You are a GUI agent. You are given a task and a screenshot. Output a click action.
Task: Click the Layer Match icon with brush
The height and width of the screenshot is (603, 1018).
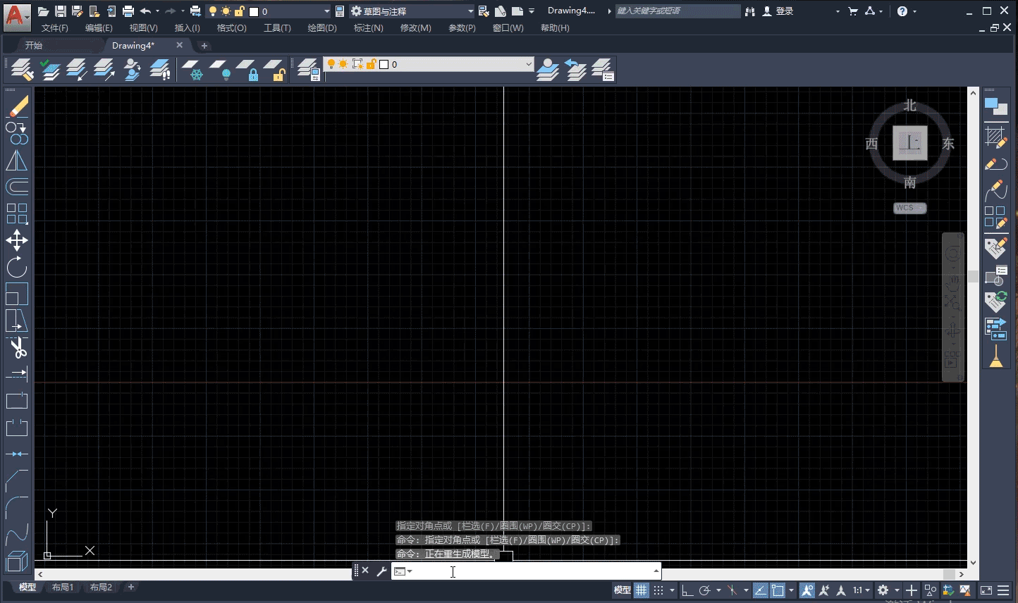21,70
